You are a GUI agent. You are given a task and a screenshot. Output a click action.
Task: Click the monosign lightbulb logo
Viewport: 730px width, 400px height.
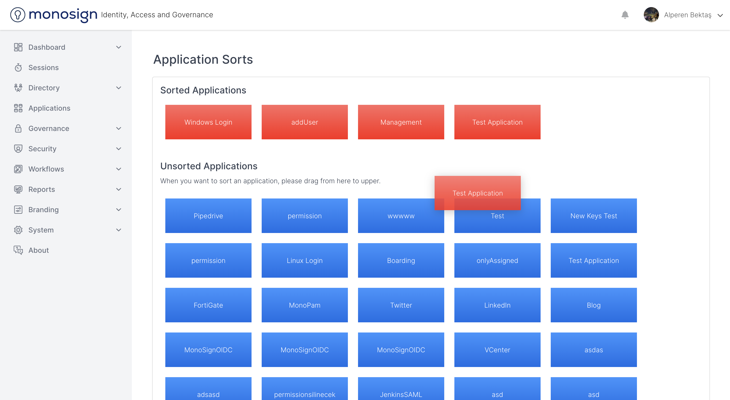tap(18, 15)
